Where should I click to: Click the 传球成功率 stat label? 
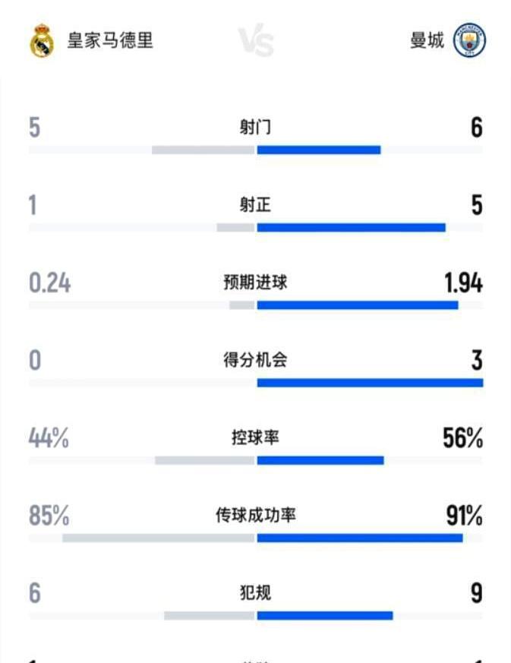point(255,516)
